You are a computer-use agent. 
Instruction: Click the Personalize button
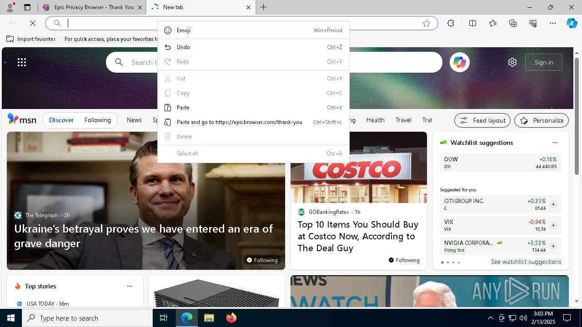coord(542,120)
